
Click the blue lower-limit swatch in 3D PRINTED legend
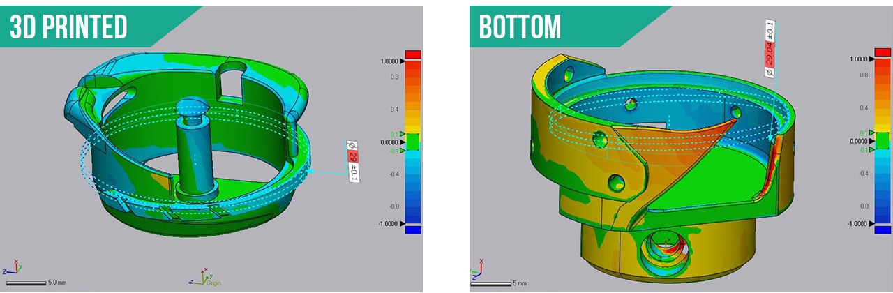413,230
